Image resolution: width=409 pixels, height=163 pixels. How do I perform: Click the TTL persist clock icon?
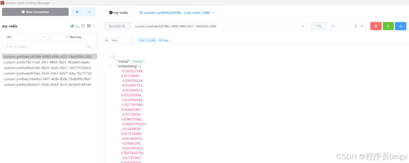pos(356,26)
